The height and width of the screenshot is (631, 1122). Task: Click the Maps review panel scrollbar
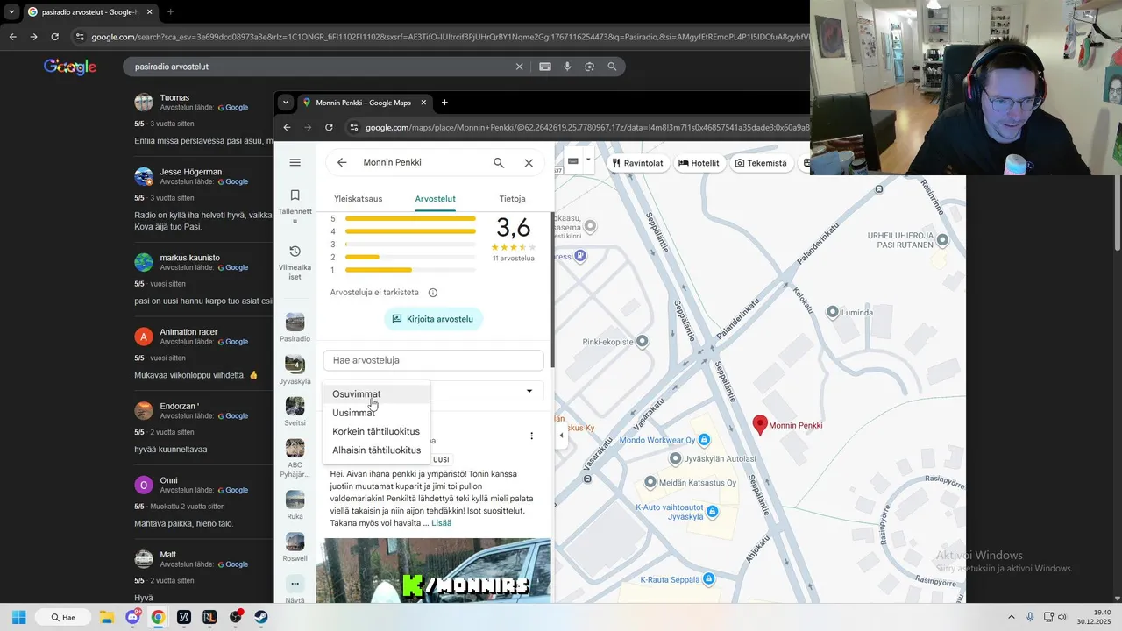(551, 289)
